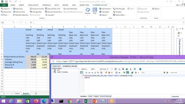Switch to the SMART VIEW ribbon tab

click(84, 5)
